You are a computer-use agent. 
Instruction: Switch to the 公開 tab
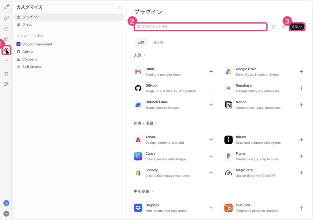pos(141,42)
